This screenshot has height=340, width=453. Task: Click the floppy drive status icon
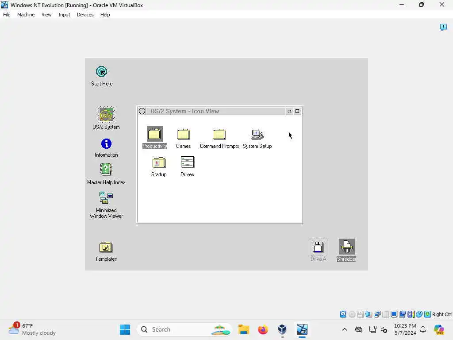coord(360,314)
